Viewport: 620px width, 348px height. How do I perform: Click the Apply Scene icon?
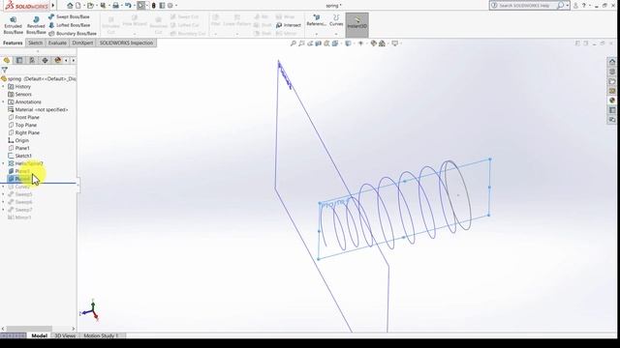coord(382,43)
